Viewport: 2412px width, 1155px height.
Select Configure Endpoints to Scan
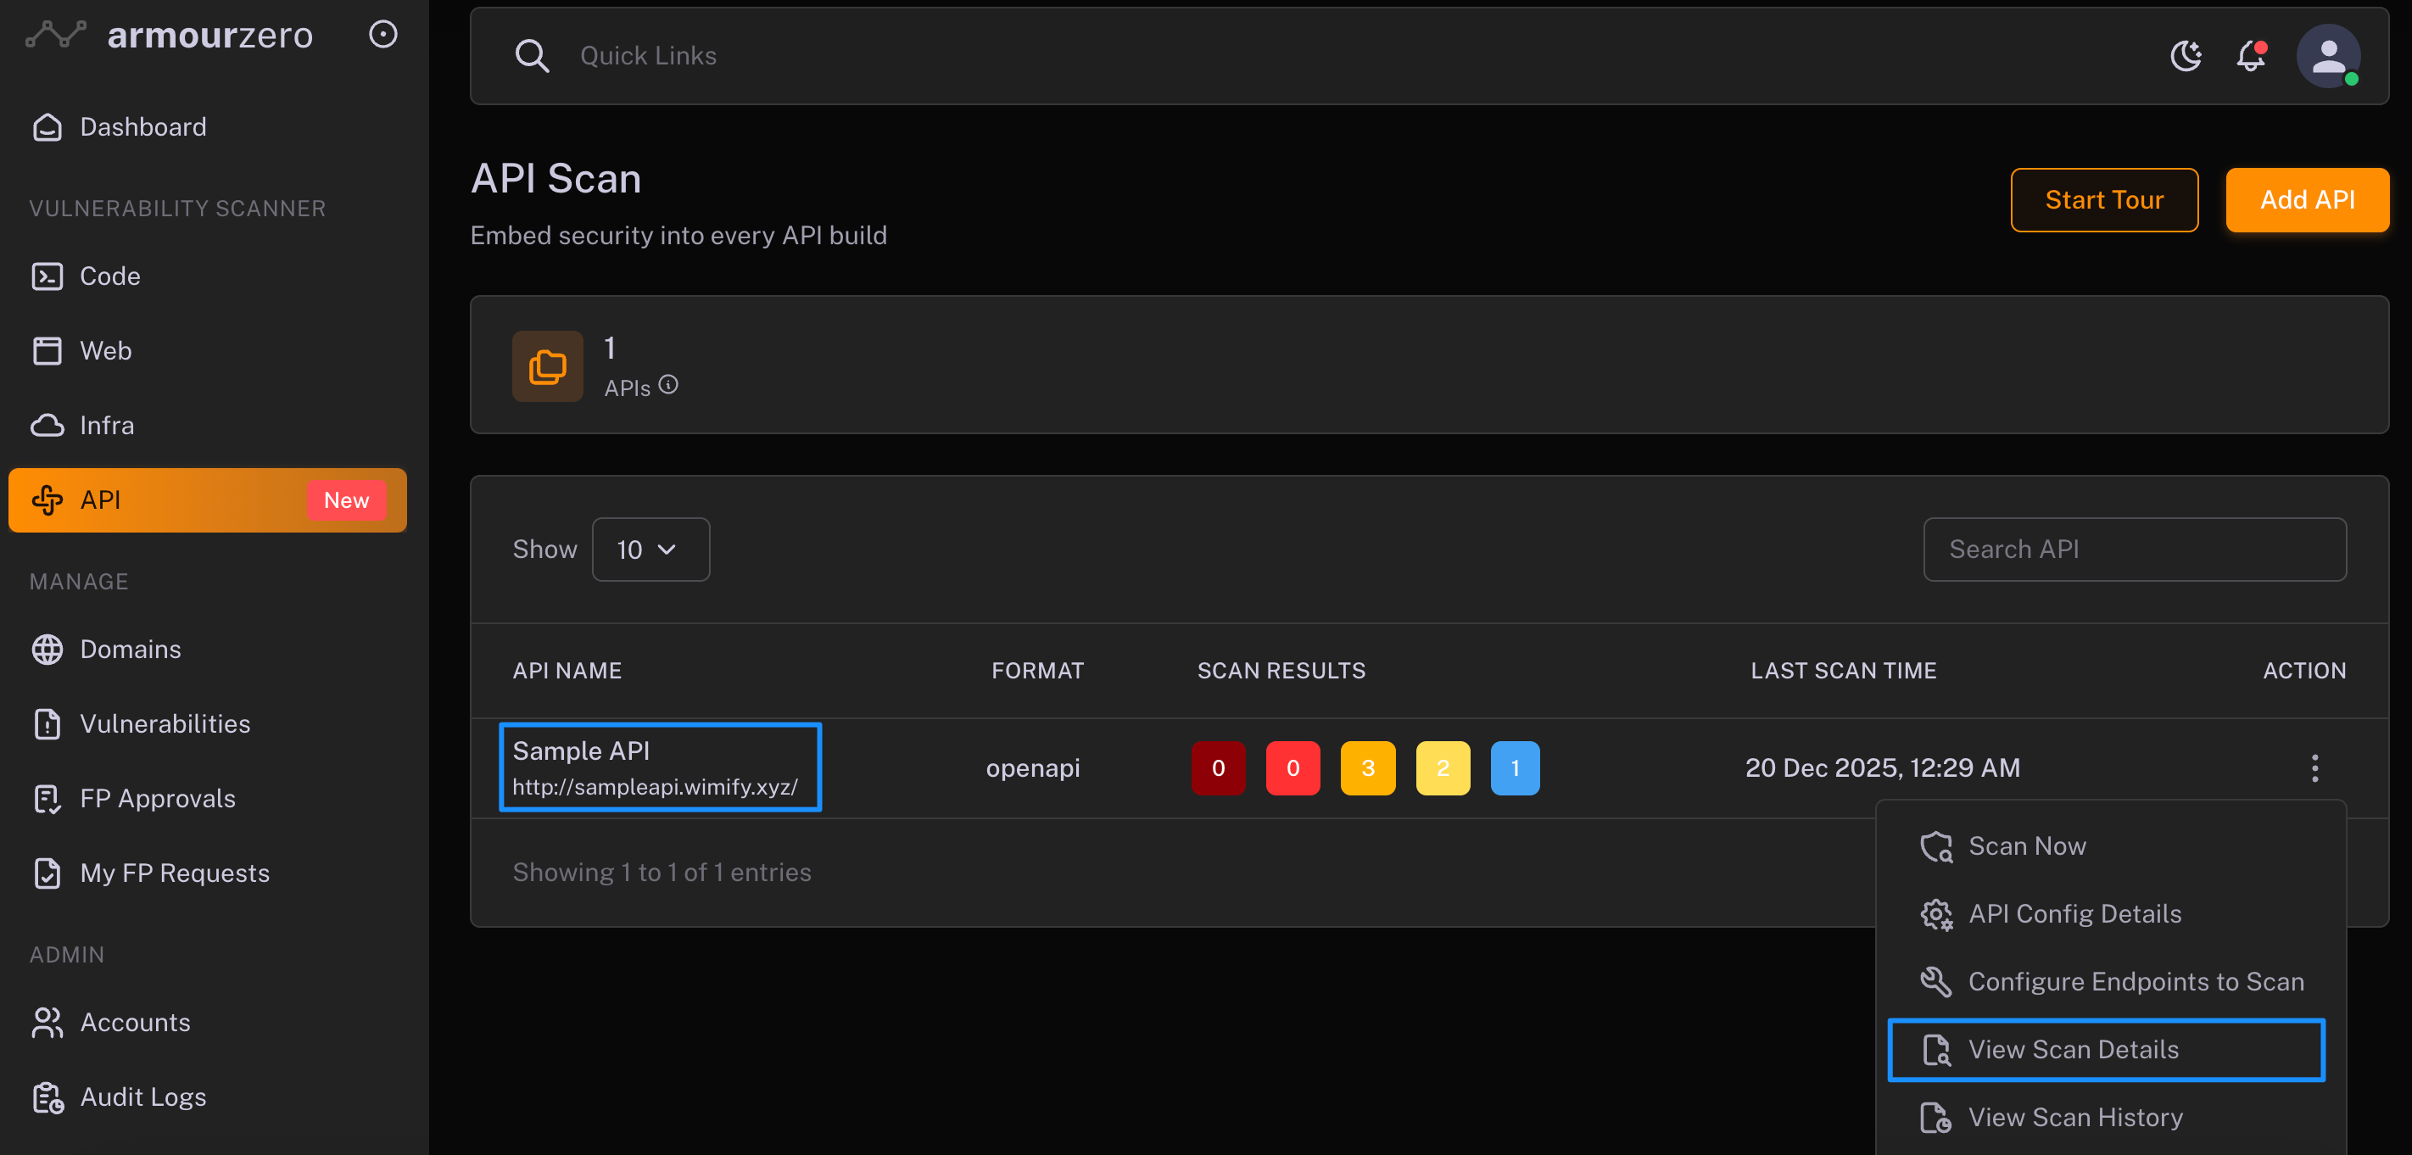tap(2135, 981)
